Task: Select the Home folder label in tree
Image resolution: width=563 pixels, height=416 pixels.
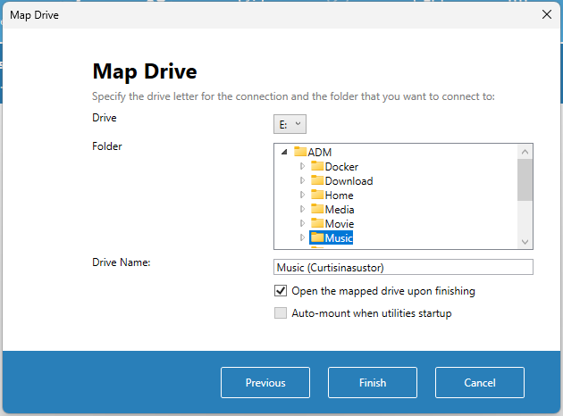Action: point(339,195)
